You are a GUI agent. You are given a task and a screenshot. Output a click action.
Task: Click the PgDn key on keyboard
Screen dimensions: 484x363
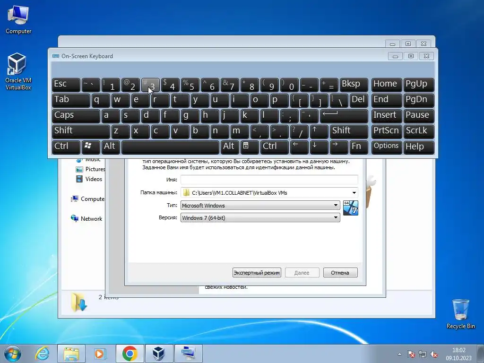click(x=419, y=101)
